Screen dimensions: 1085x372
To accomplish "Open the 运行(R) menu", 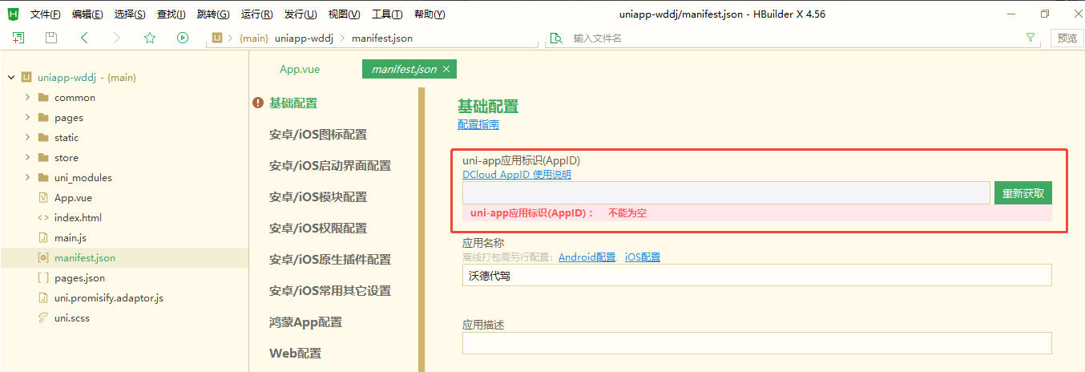I will click(x=256, y=14).
